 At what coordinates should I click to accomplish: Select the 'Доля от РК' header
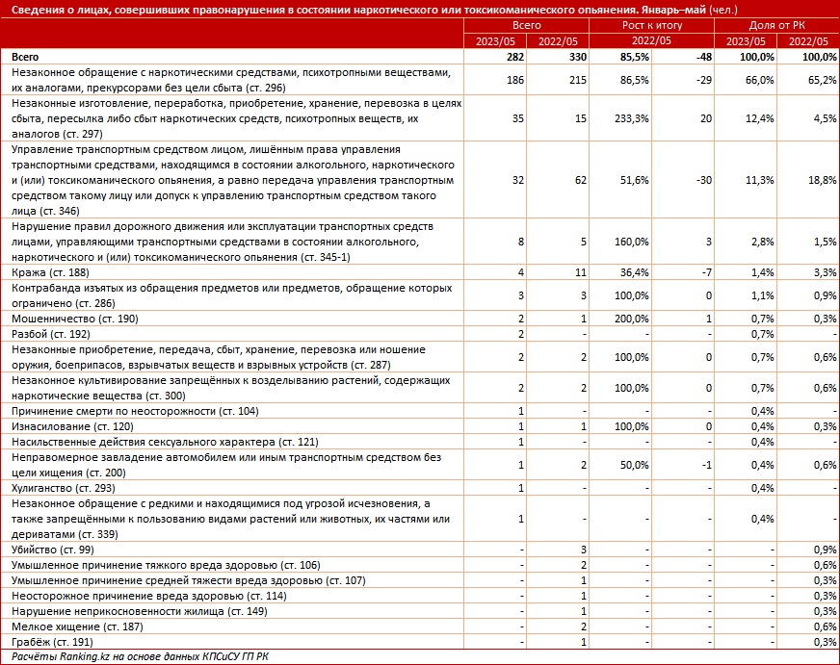tap(776, 25)
